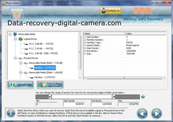Open the help question mark icon

point(143,97)
